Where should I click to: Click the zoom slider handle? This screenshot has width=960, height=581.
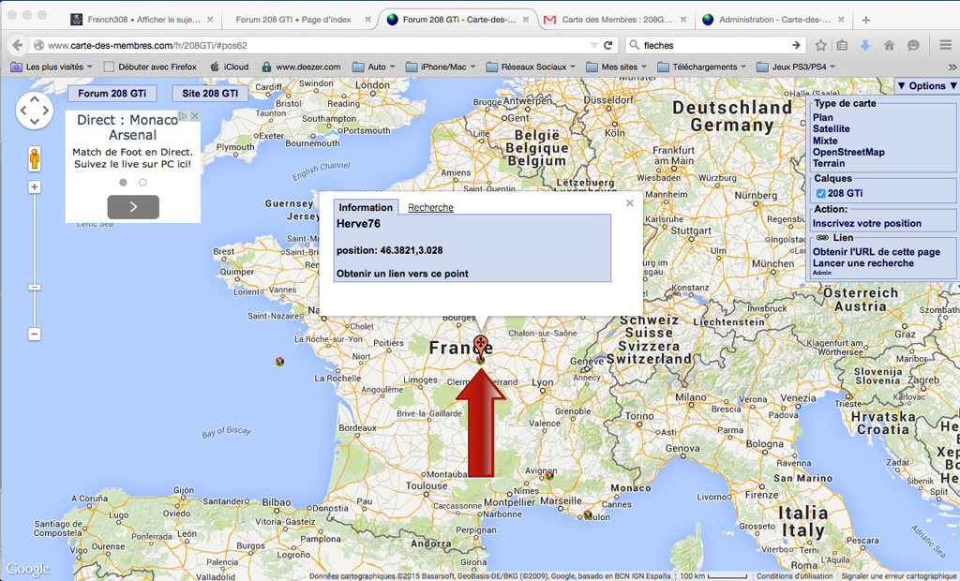coord(35,288)
